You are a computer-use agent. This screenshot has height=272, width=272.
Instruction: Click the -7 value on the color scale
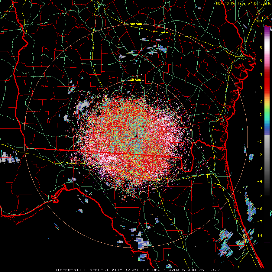coord(260,222)
